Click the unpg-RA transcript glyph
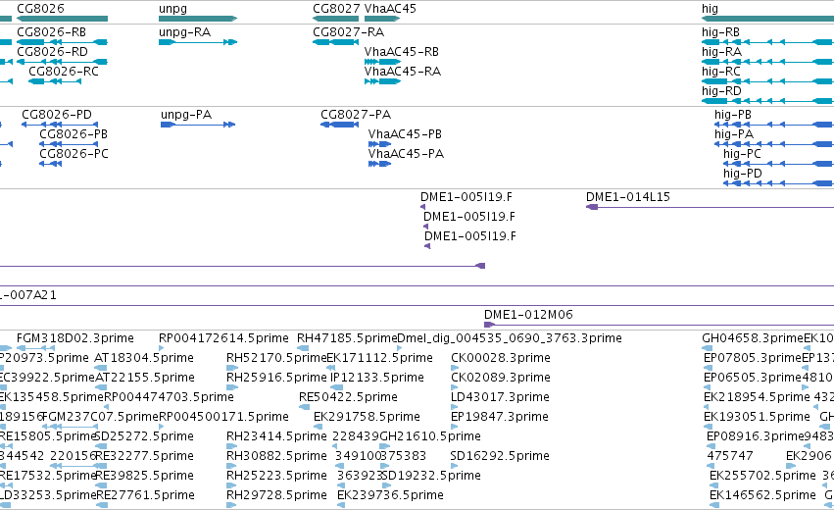Image resolution: width=834 pixels, height=510 pixels. (x=198, y=42)
